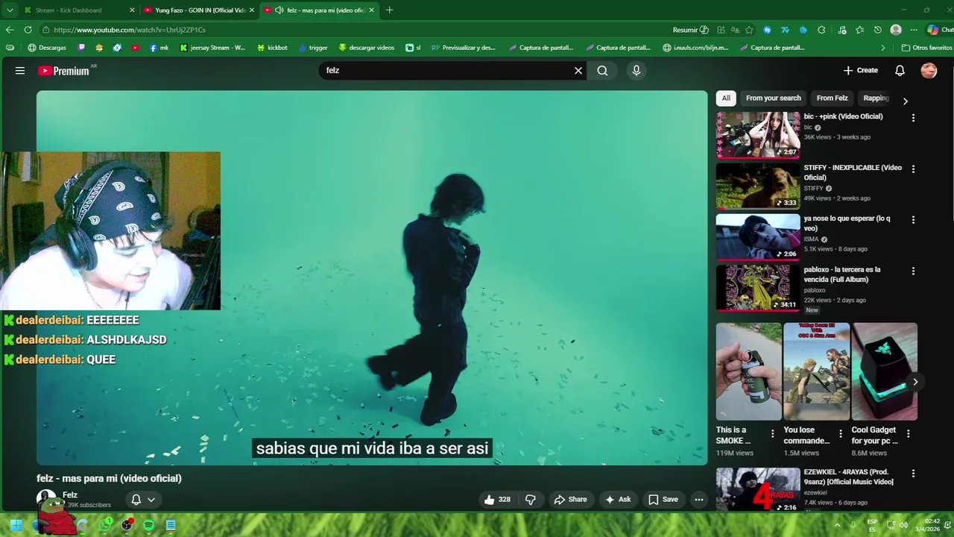954x537 pixels.
Task: Open 'kickbot' bookmark
Action: 272,48
